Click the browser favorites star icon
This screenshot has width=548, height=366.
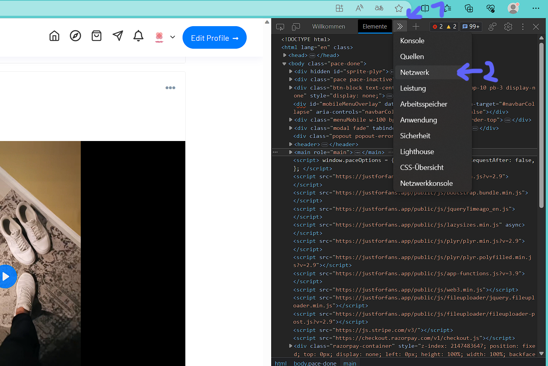[399, 8]
